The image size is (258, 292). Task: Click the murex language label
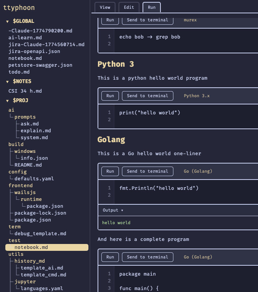click(x=190, y=20)
